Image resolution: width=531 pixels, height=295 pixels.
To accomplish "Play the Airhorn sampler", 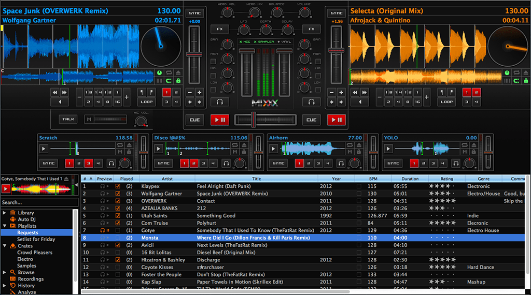I will tap(273, 149).
